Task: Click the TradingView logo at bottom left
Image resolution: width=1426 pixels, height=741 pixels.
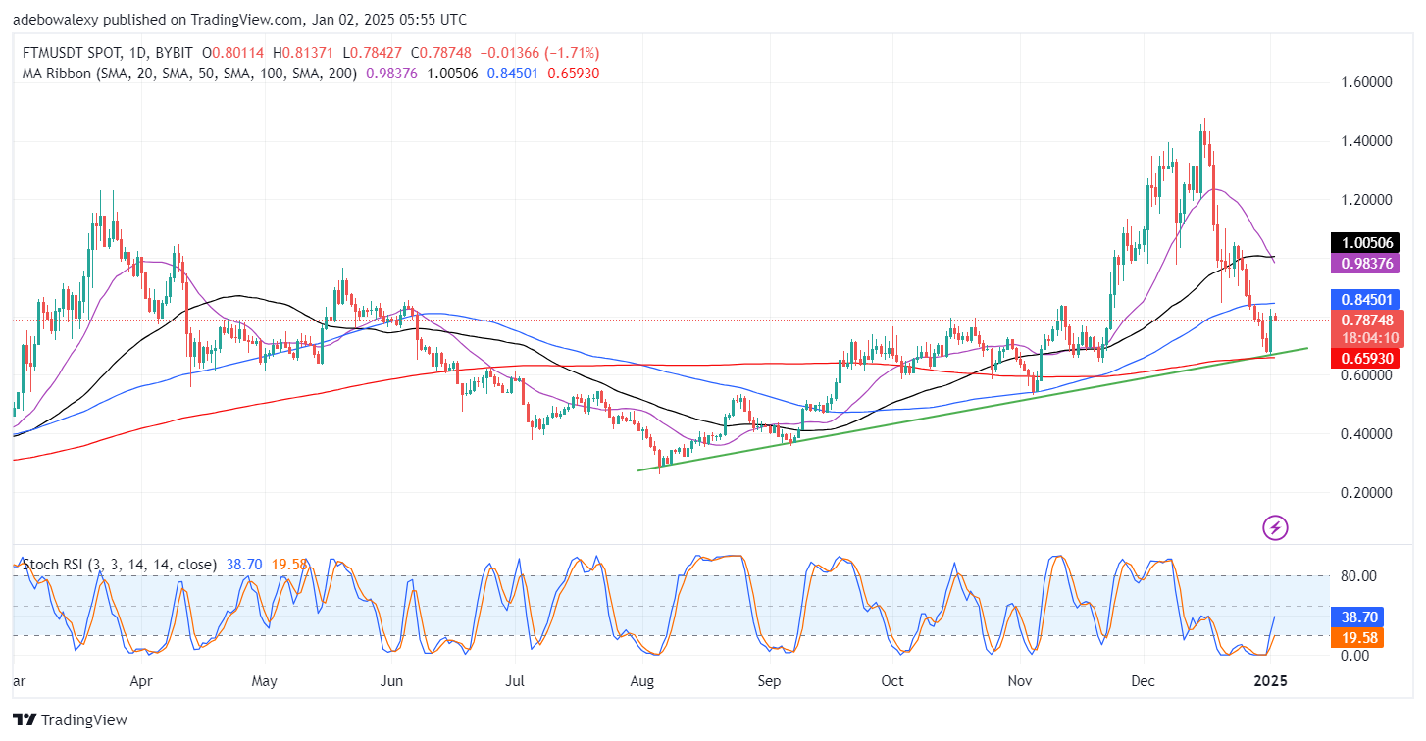Action: pos(70,720)
